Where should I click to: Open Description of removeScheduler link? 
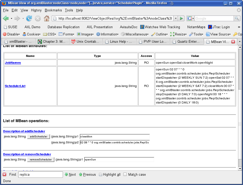click(x=27, y=154)
